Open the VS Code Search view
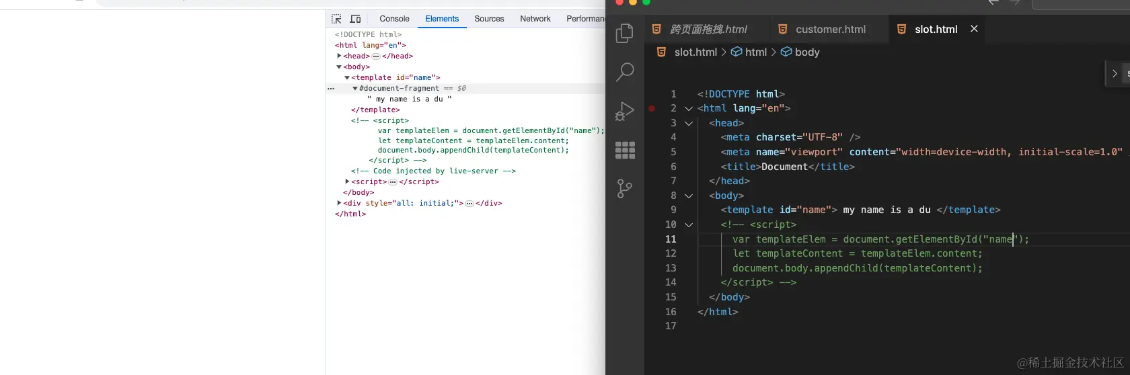This screenshot has width=1130, height=375. point(625,72)
